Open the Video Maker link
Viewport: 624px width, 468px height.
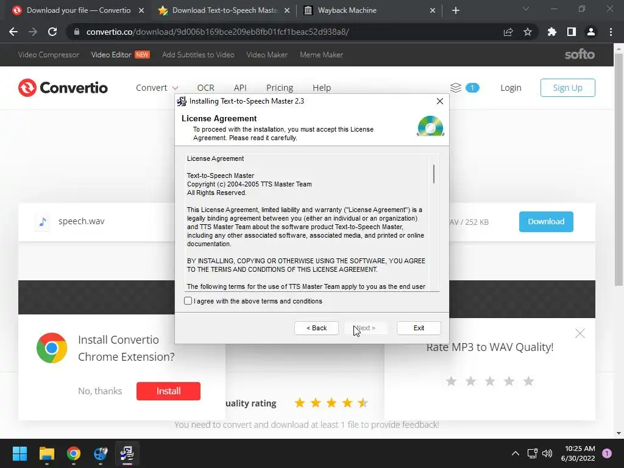point(267,54)
